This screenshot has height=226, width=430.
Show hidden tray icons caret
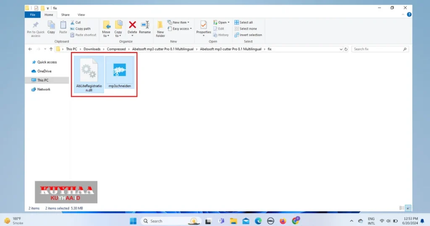pos(351,221)
